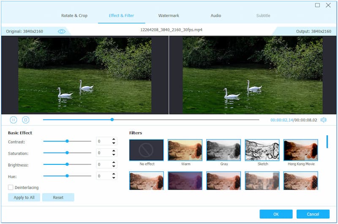Screen dimensions: 338x224
Task: Open the Watermark tab
Action: tap(169, 16)
